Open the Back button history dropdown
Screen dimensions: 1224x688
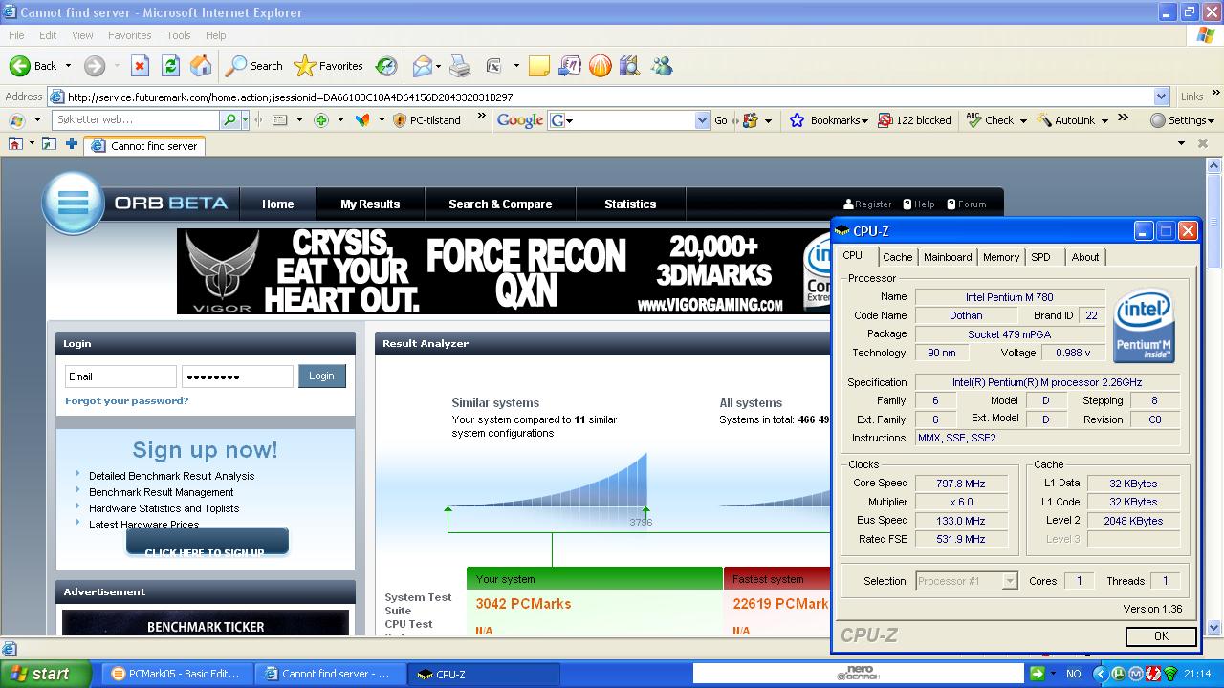point(68,66)
